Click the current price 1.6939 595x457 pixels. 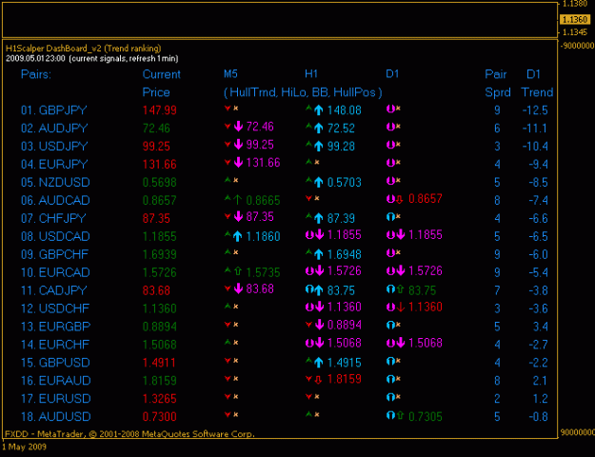pos(159,254)
